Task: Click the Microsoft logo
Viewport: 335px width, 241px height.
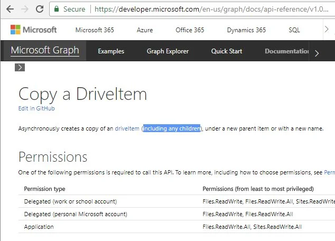Action: coord(33,30)
